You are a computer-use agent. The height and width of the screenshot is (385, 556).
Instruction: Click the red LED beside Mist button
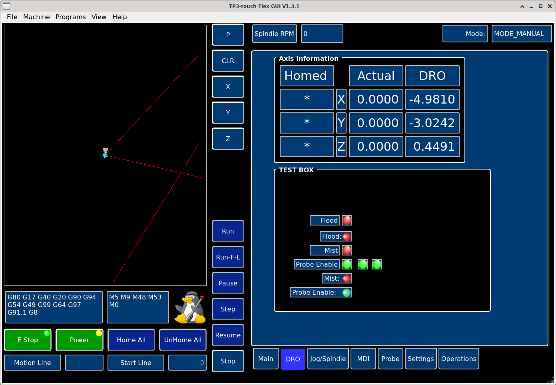347,250
